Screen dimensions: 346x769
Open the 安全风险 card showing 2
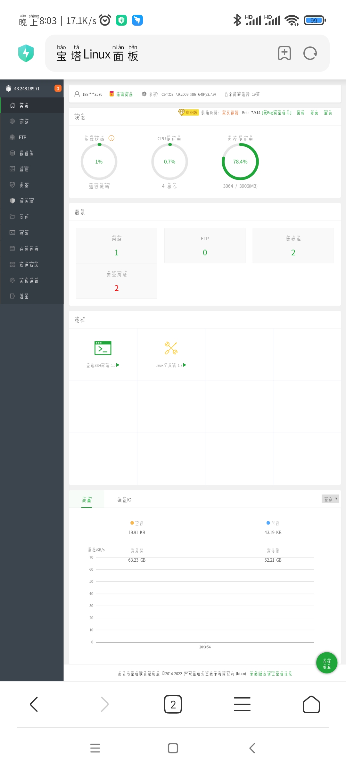[x=117, y=281]
